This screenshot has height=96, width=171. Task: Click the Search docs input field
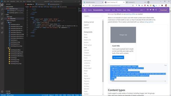pyautogui.click(x=93, y=16)
